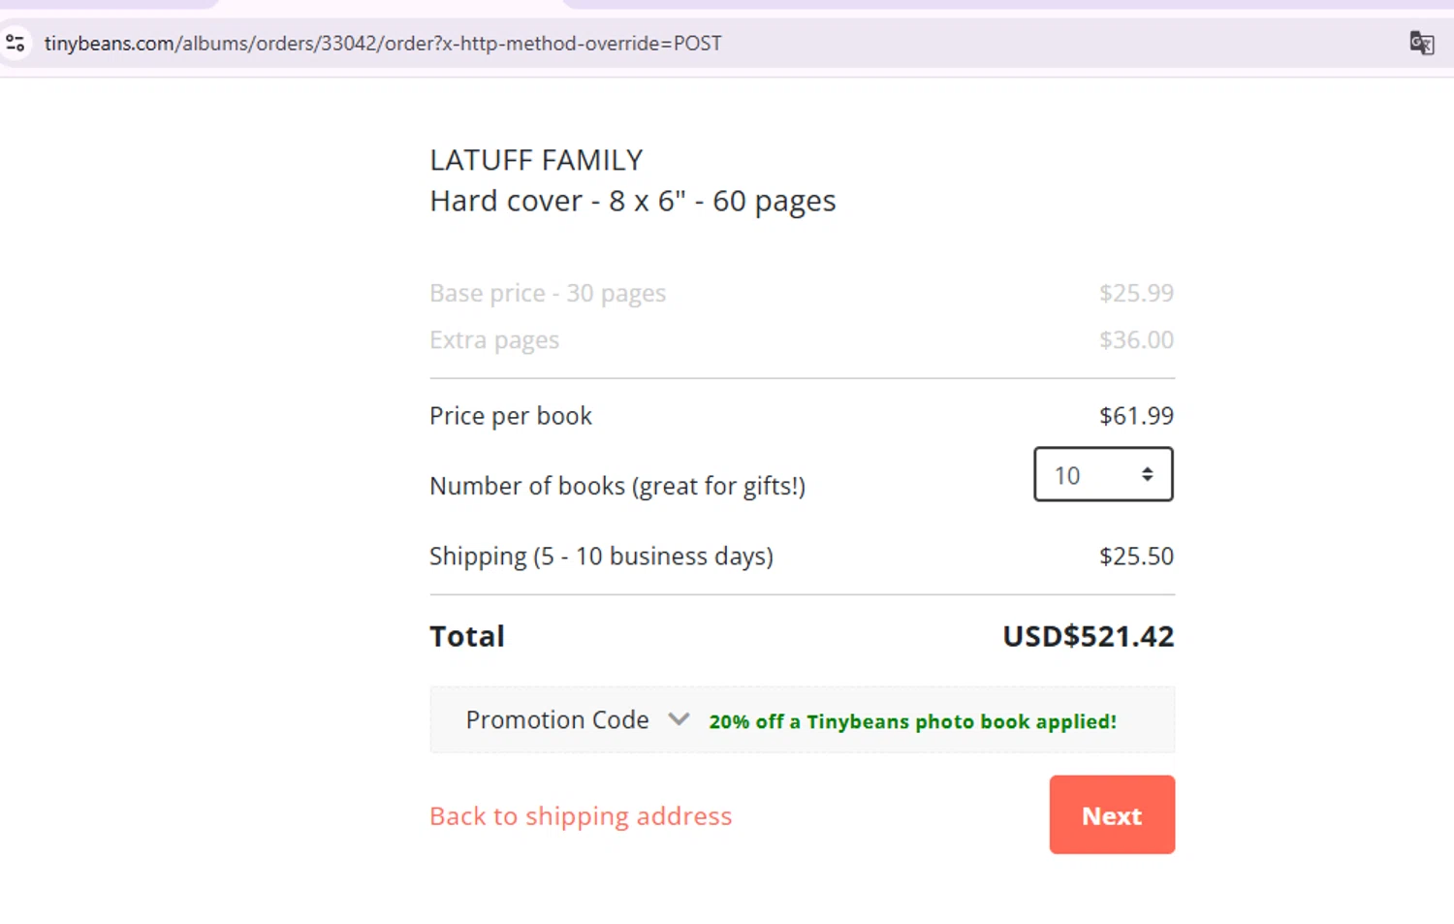Click the bold Total label
The image size is (1454, 924).
click(x=467, y=636)
